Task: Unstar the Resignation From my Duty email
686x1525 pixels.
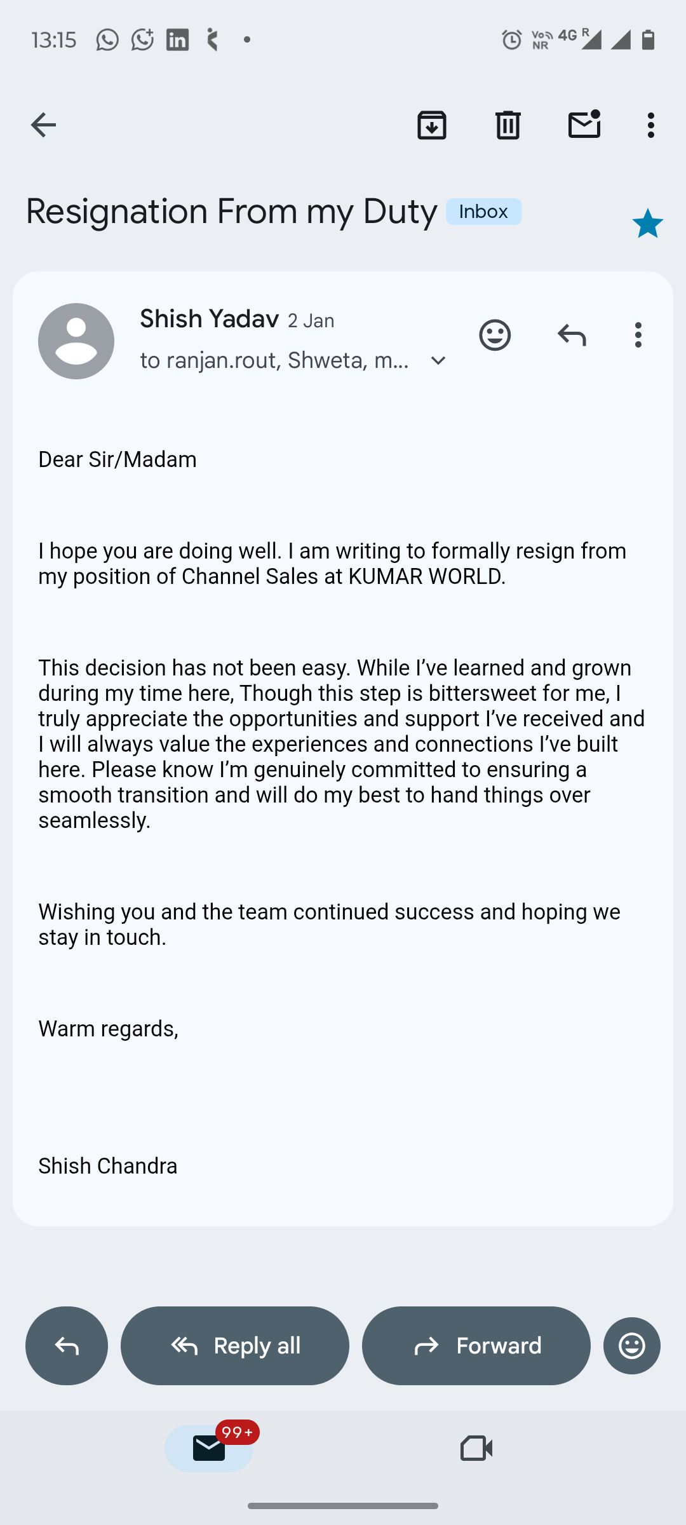Action: coord(647,224)
